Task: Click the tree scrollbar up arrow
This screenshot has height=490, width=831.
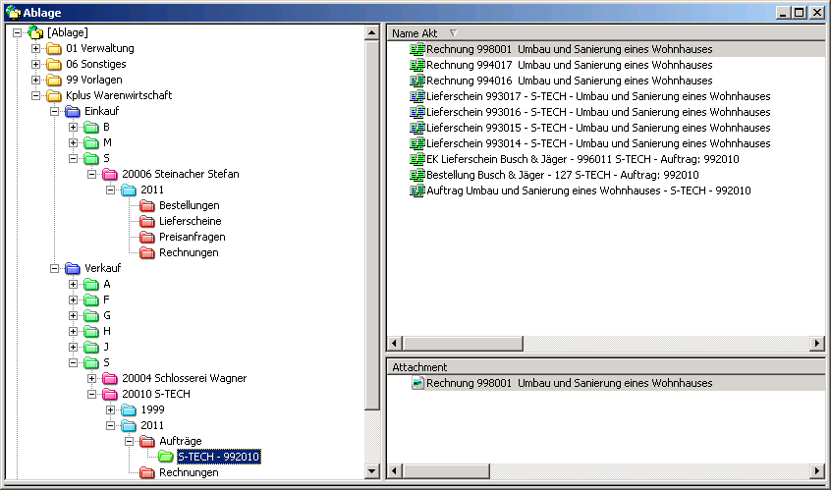Action: (x=372, y=32)
